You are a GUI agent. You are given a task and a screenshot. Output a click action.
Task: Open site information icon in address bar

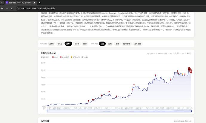(x=18, y=8)
